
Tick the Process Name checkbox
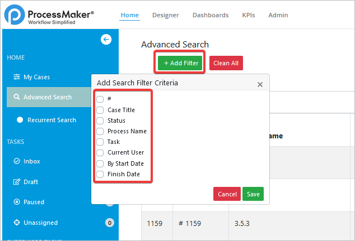click(100, 131)
